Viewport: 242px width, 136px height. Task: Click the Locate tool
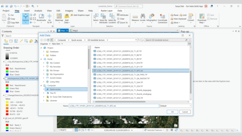[x=143, y=18]
